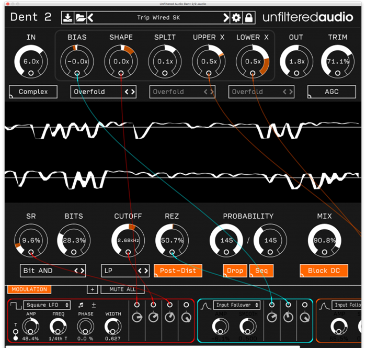
Task: Click the square waveform icon on LFO modulator
Action: click(x=16, y=306)
